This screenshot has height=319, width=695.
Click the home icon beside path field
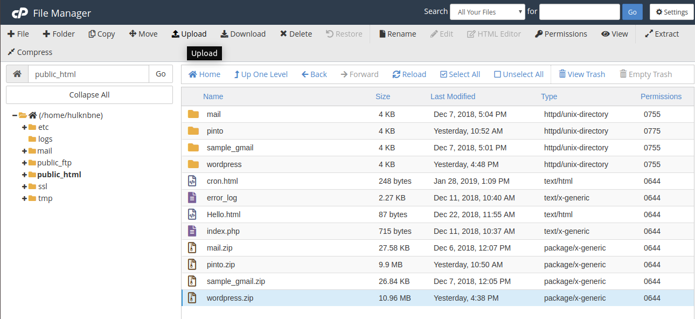coord(17,74)
